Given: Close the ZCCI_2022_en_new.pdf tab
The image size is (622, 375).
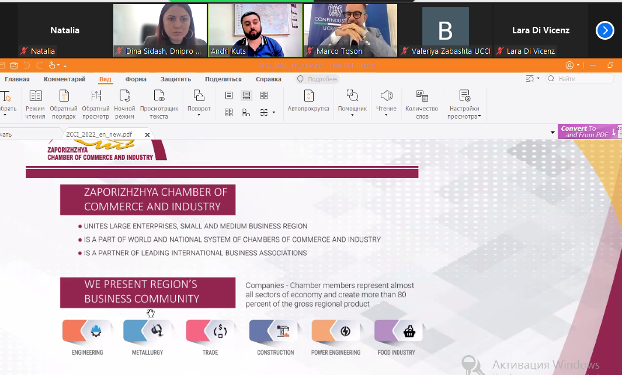Looking at the screenshot, I should point(147,135).
